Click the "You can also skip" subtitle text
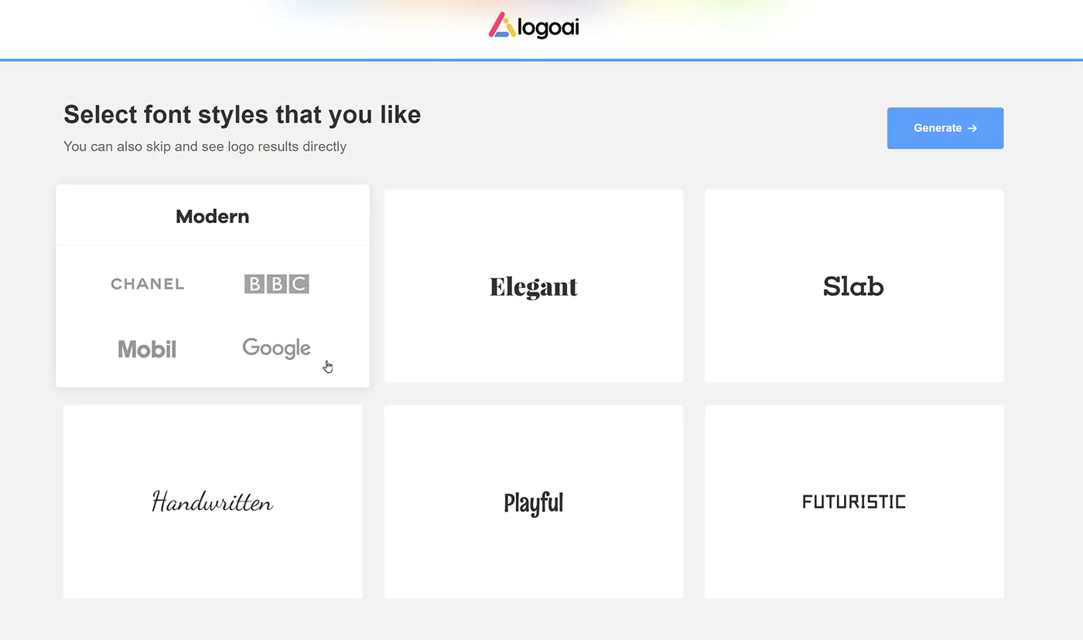 (205, 146)
